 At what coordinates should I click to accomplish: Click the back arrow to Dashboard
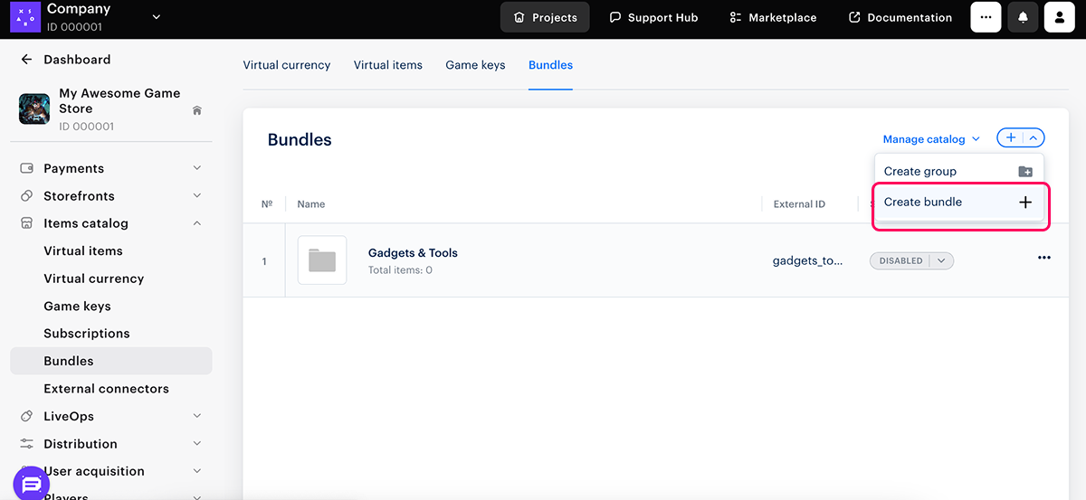click(x=26, y=60)
